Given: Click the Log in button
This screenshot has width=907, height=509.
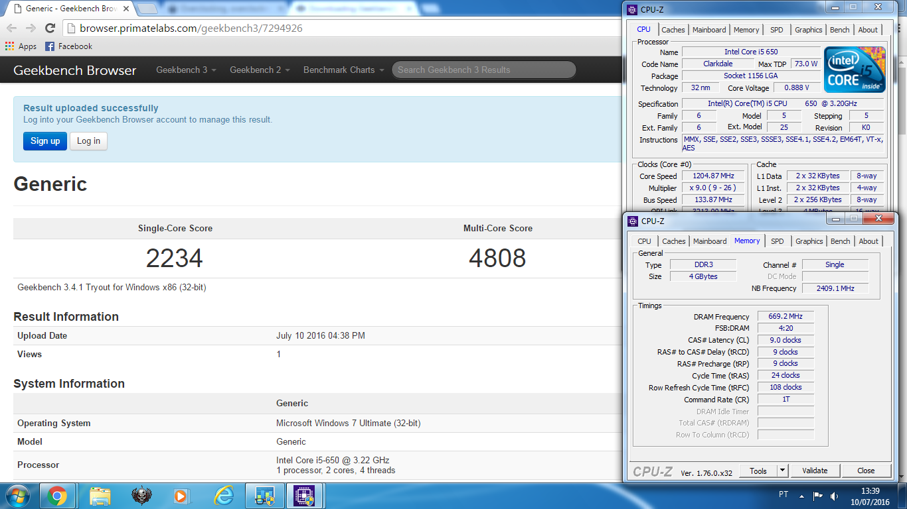Looking at the screenshot, I should click(88, 141).
